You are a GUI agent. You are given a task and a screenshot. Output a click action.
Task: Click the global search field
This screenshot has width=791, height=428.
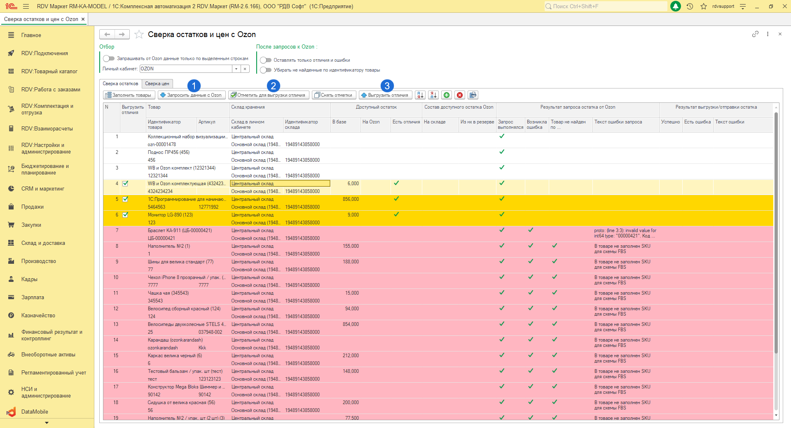click(x=606, y=6)
